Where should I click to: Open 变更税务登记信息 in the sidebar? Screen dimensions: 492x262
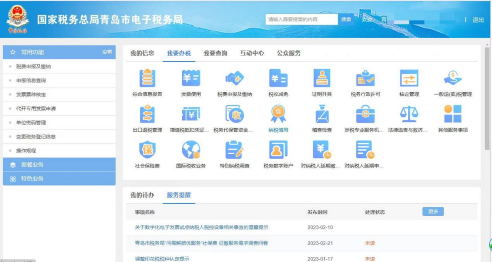(36, 136)
